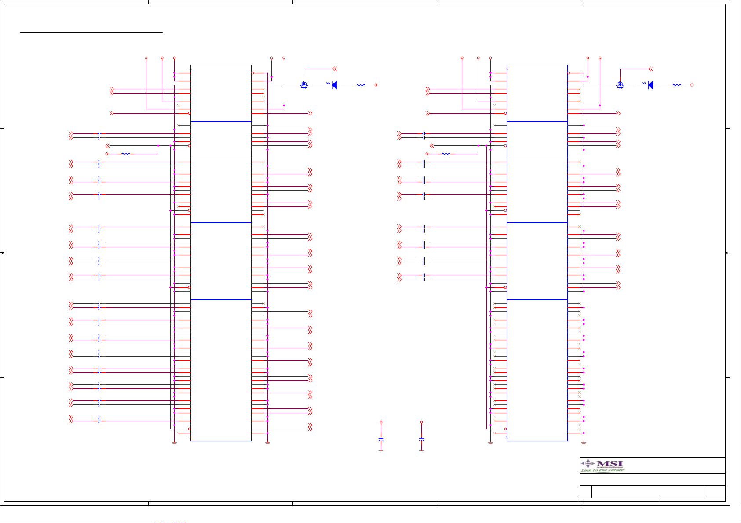Click the MSI logo in the title block
This screenshot has height=523, width=741.
click(602, 465)
